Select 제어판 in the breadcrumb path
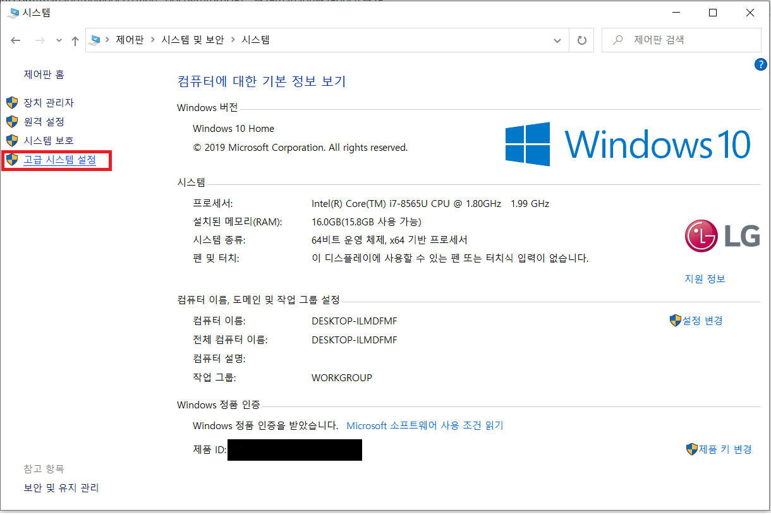 click(x=130, y=40)
